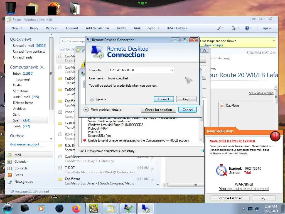Open the Deleted Items folder
This screenshot has width=285, height=214.
point(23,103)
